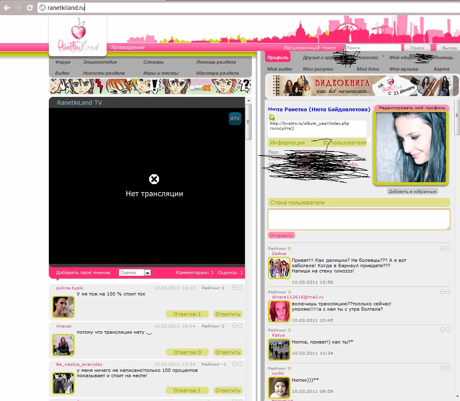Screen dimensions: 460x401
Task: Switch to the Профиль tab
Action: 278,58
